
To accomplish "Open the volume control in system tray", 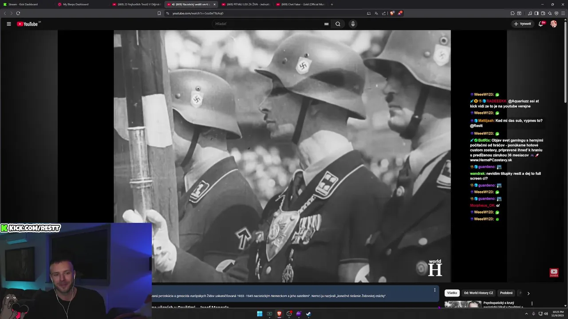I will click(x=545, y=314).
